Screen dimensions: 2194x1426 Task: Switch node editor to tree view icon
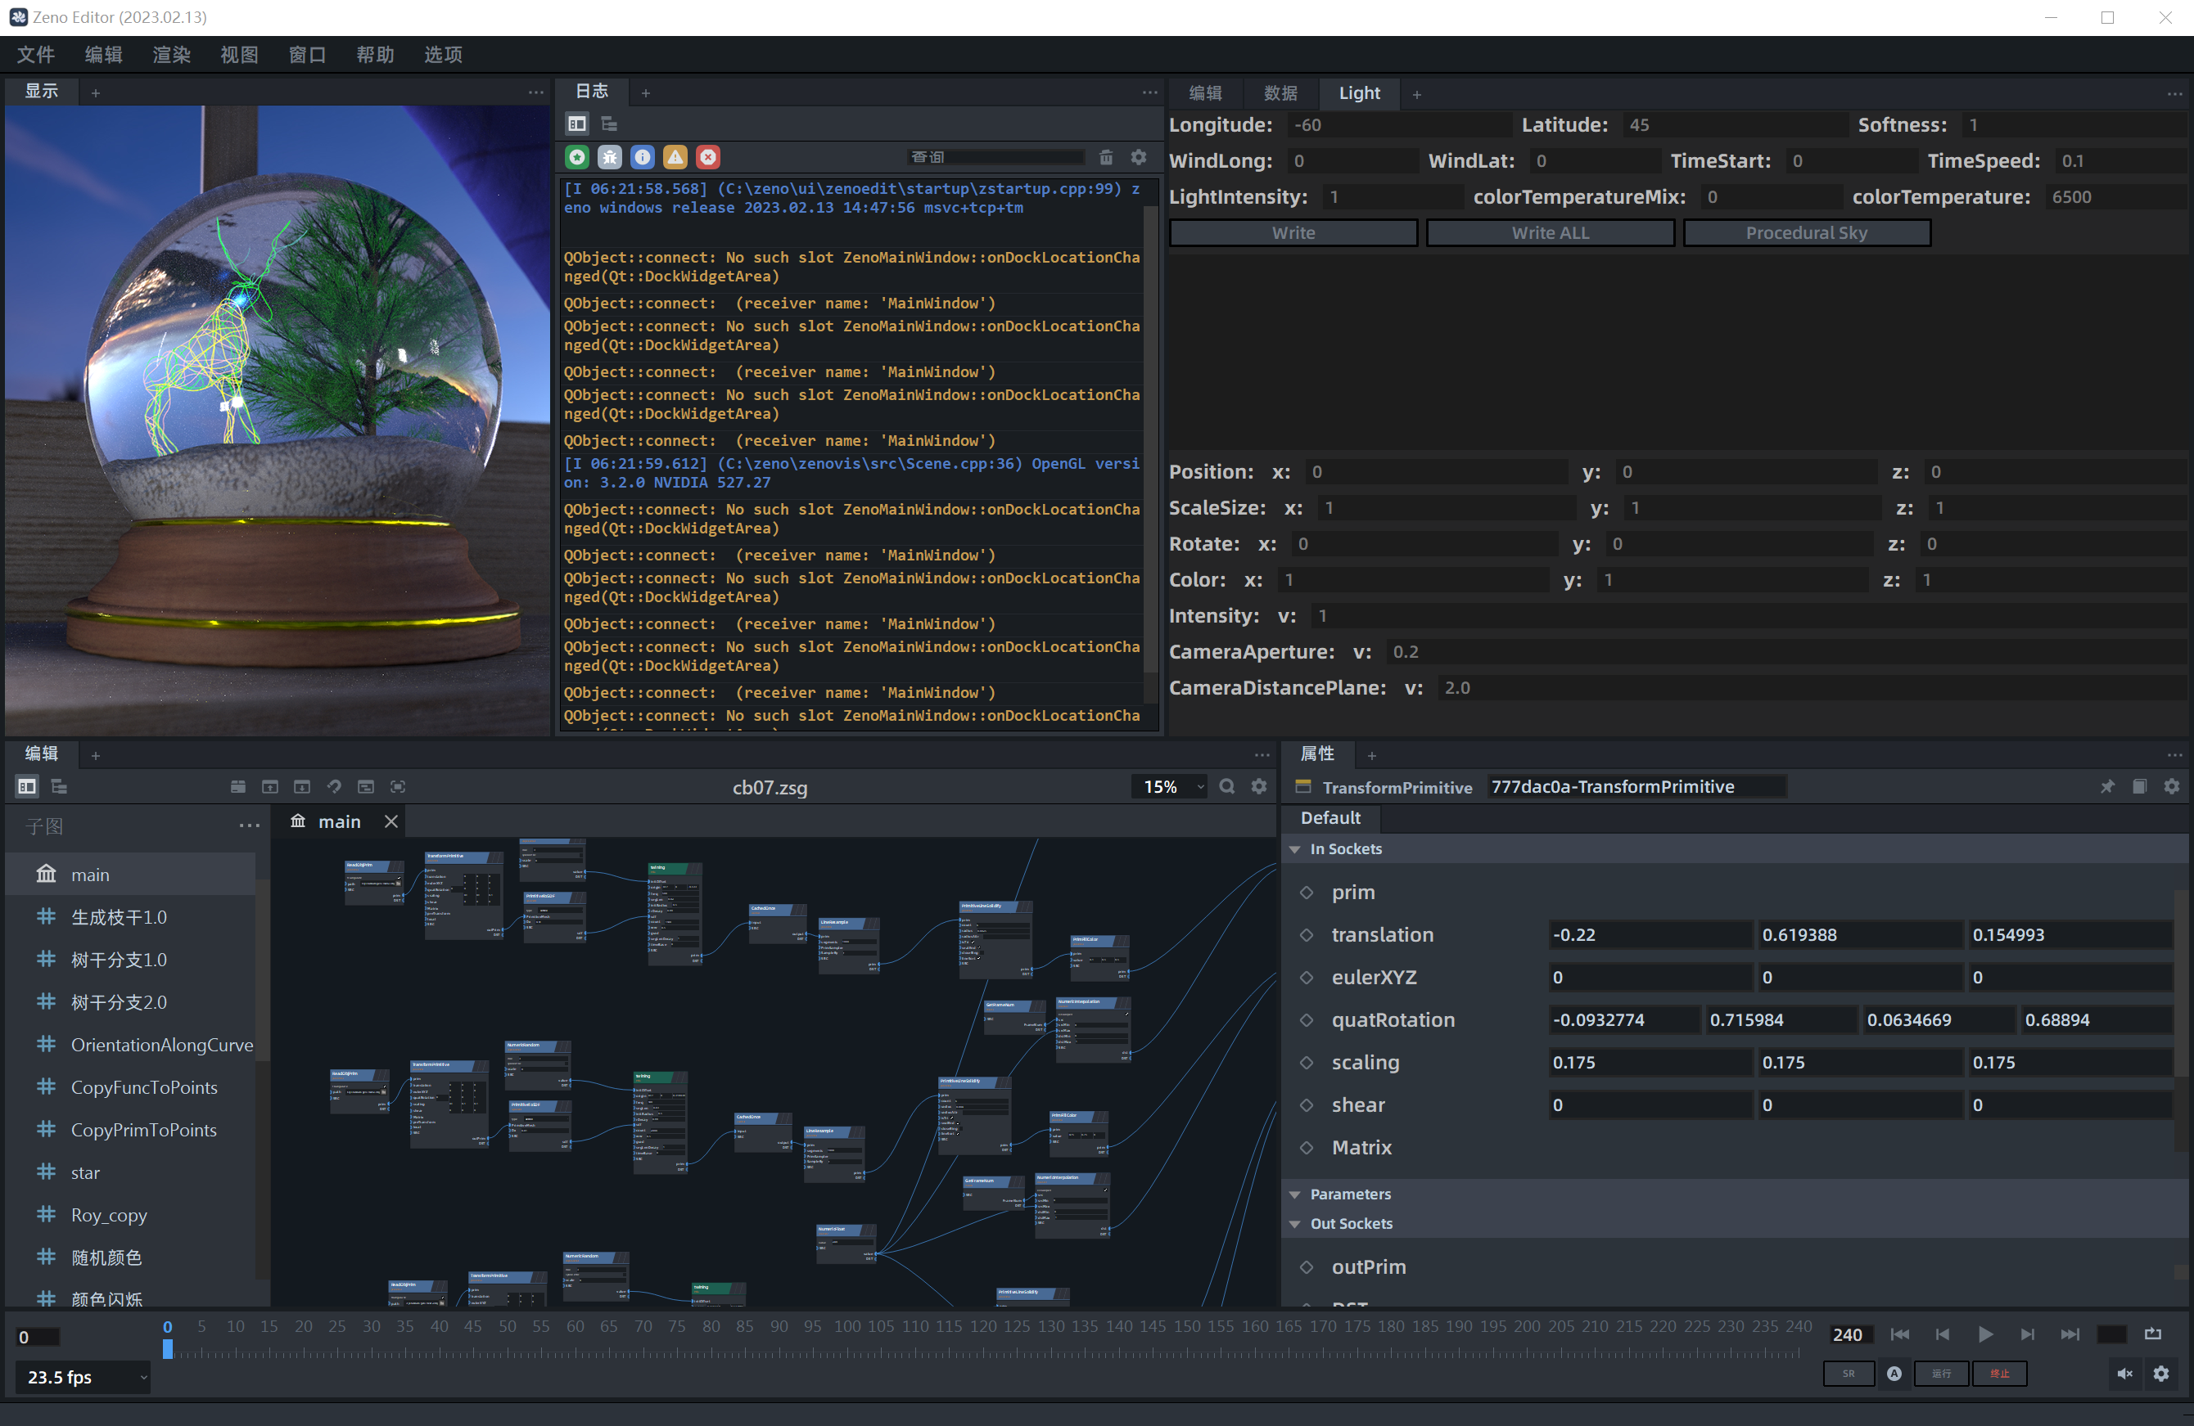pos(59,785)
